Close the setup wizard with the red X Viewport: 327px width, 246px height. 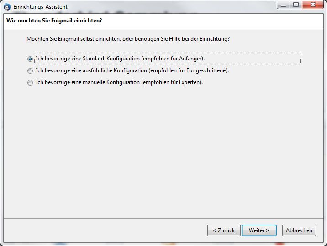[x=313, y=5]
